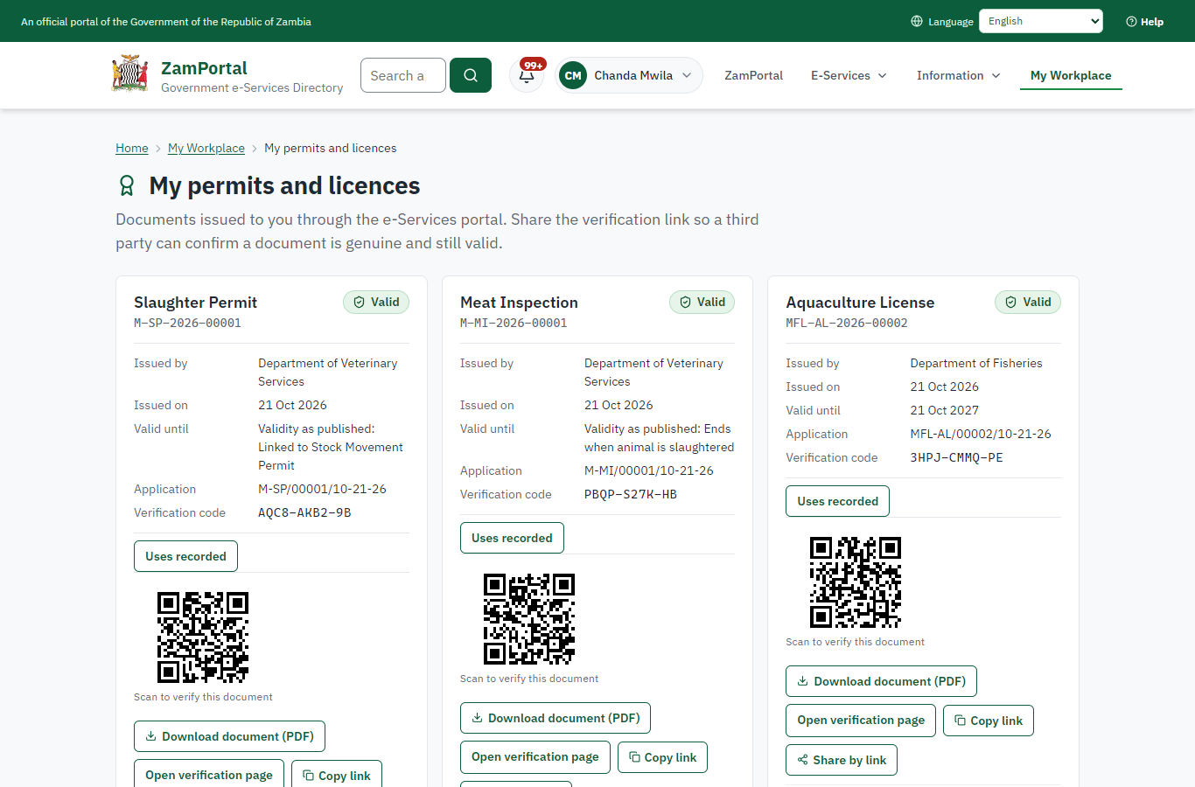
Task: Select the My Workplace nav tab
Action: coord(1071,75)
